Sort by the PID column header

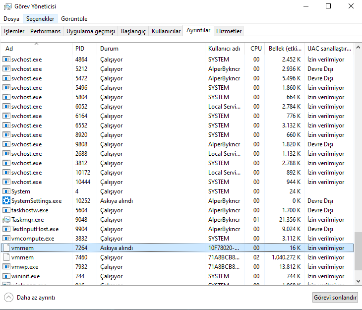(84, 49)
